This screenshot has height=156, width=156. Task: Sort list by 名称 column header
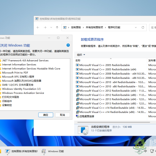pos(78,60)
